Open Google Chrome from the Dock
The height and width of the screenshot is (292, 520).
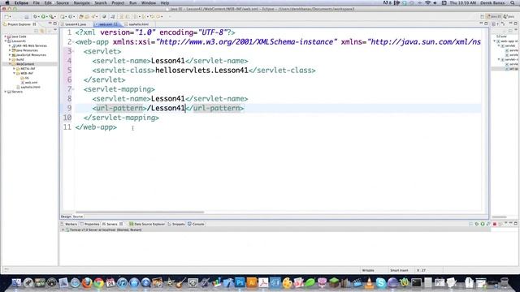pos(98,283)
